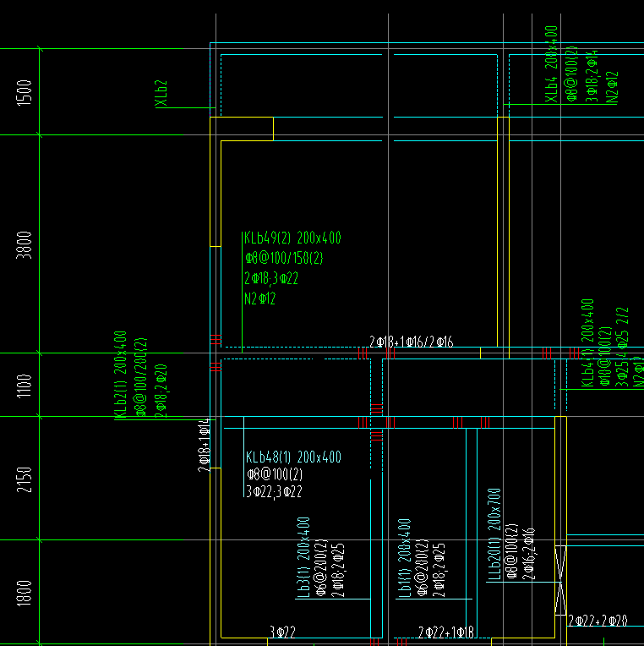Click the N2Φ12 annotation under KLb49
The width and height of the screenshot is (644, 646).
pos(259,298)
